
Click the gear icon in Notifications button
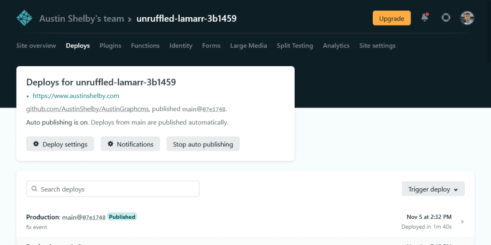click(x=110, y=144)
